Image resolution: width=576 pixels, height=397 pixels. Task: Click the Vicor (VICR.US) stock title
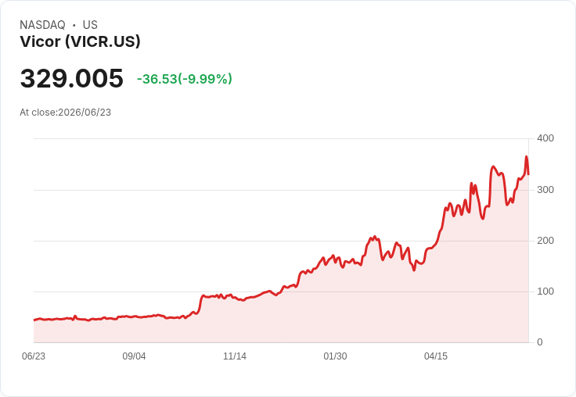(x=80, y=41)
